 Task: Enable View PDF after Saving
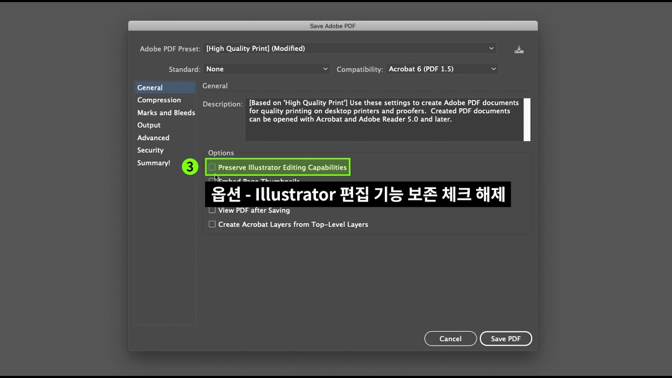click(x=212, y=210)
